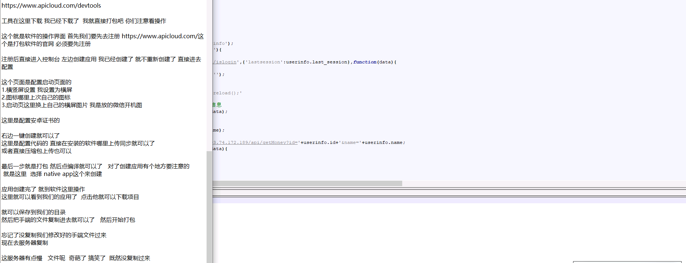Click the line '这里是配置安卓证书的'

coord(31,120)
